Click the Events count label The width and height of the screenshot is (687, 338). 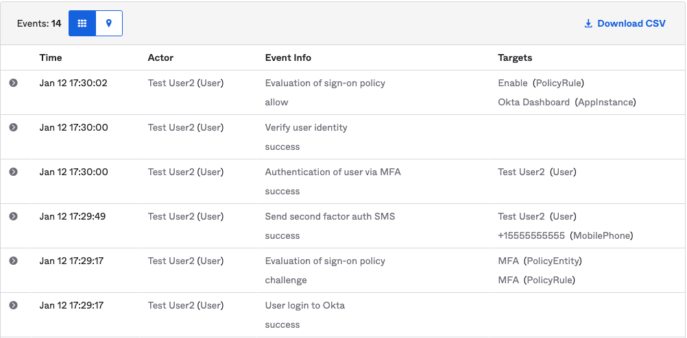[x=39, y=23]
